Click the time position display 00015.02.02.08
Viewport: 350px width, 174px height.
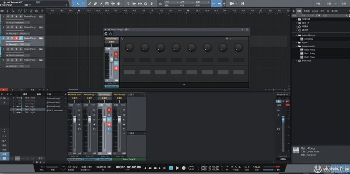(x=128, y=167)
